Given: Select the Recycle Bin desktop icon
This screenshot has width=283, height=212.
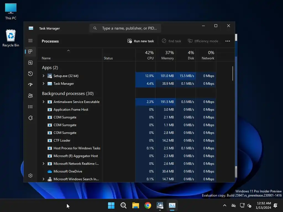Looking at the screenshot, I should coord(11,38).
